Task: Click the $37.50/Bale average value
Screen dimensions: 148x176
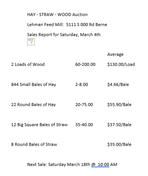Action: point(119,125)
